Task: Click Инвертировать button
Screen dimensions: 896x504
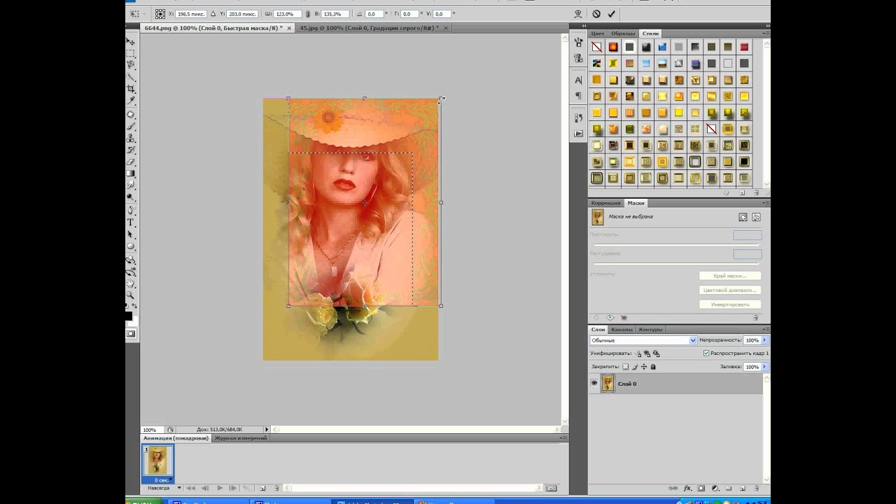Action: click(x=729, y=304)
